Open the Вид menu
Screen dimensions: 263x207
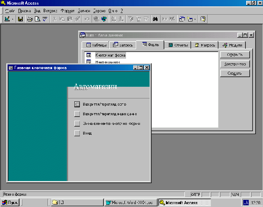(x=37, y=11)
